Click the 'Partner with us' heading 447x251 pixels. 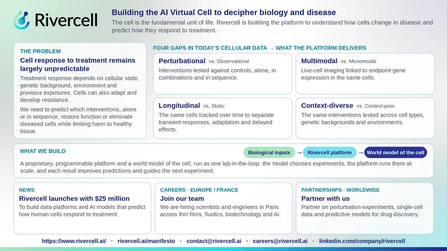point(325,199)
